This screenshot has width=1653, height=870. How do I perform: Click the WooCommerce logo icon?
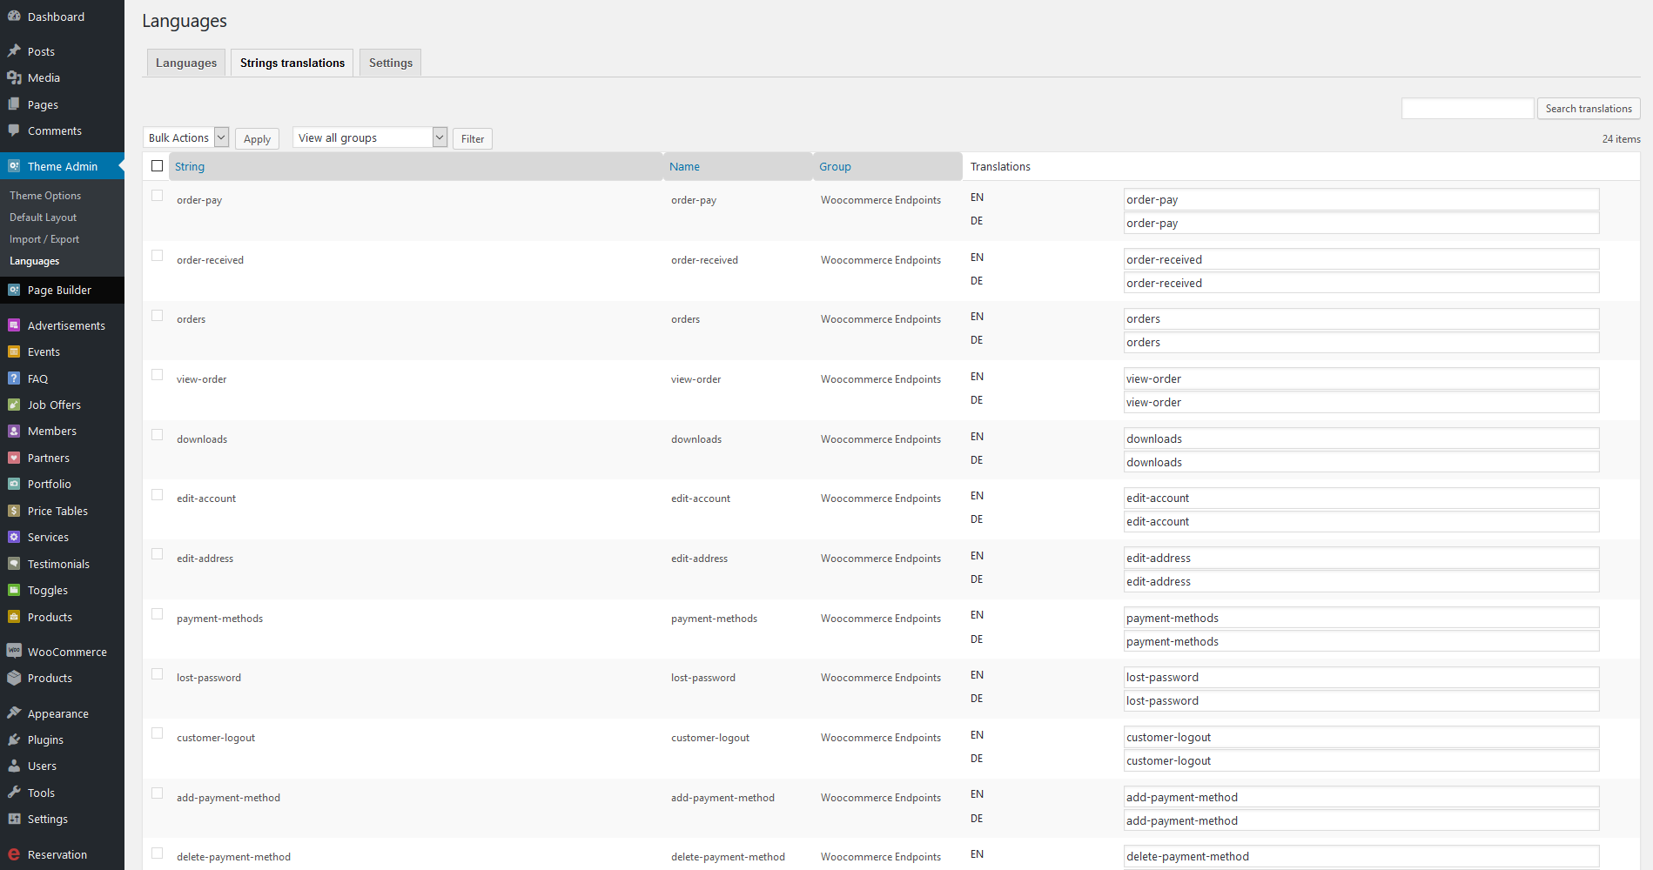(x=14, y=651)
